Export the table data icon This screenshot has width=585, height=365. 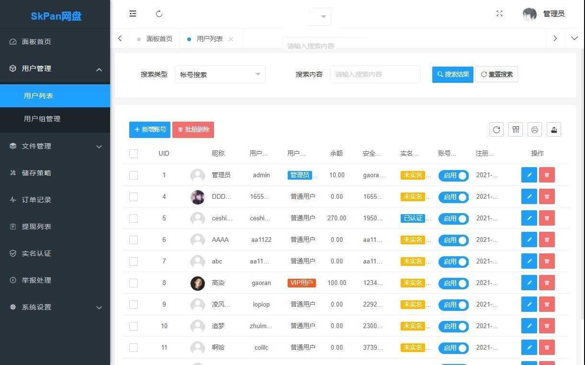point(554,129)
